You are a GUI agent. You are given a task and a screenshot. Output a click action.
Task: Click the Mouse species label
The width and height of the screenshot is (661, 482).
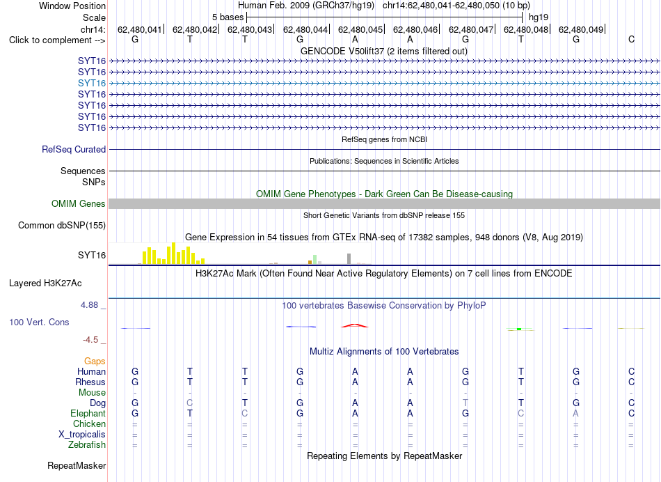tap(92, 393)
